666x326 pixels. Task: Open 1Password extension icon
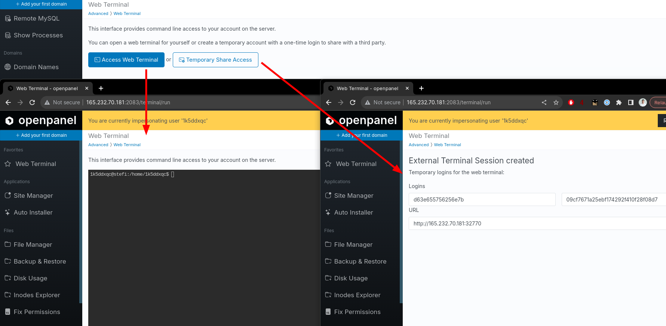point(607,102)
